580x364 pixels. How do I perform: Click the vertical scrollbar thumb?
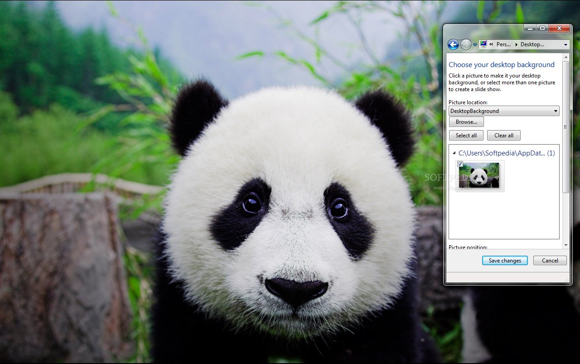click(565, 127)
